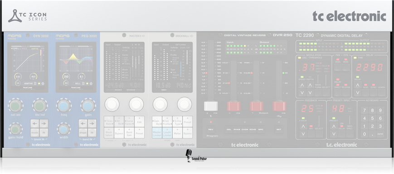Click the LEARN button on the TC 2290
The image size is (394, 174).
(381, 93)
